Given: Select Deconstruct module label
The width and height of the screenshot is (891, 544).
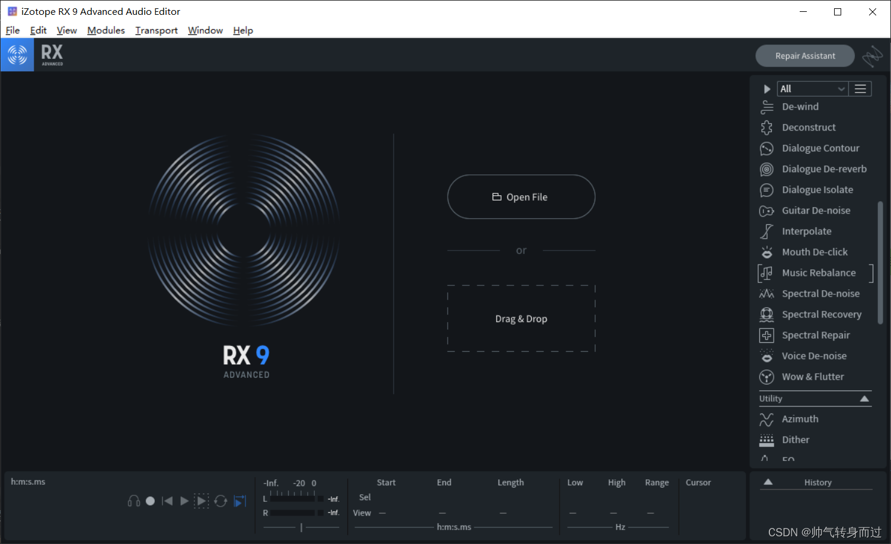Looking at the screenshot, I should pyautogui.click(x=809, y=128).
